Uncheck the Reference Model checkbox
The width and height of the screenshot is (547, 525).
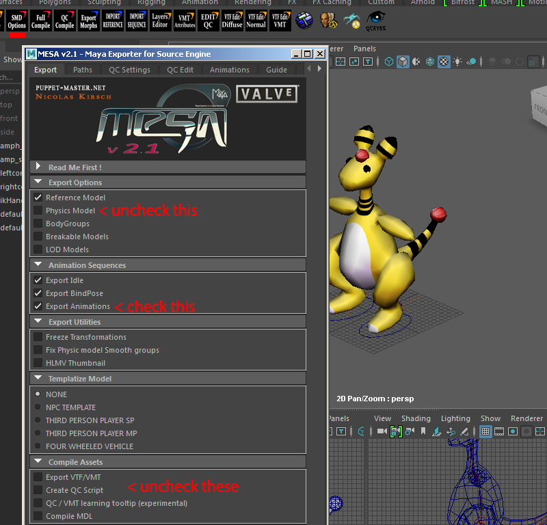pyautogui.click(x=38, y=198)
